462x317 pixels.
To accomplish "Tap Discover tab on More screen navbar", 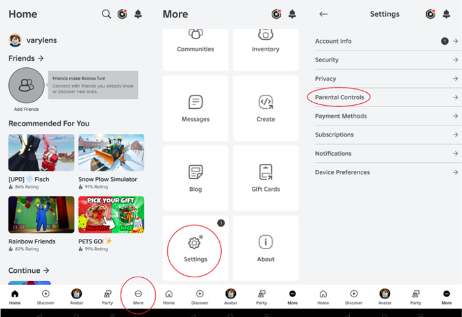I will pos(200,297).
